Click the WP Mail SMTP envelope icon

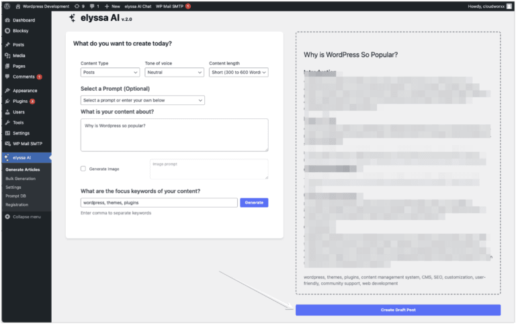pos(7,144)
